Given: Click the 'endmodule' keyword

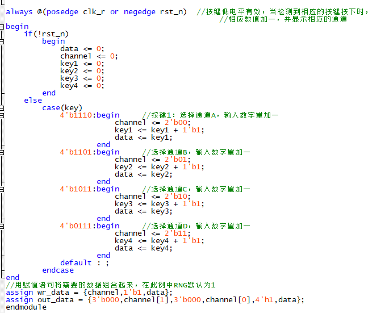Looking at the screenshot, I should point(26,307).
